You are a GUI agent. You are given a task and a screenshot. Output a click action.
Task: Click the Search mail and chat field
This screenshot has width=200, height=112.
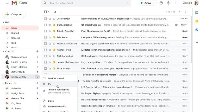tap(87, 3)
